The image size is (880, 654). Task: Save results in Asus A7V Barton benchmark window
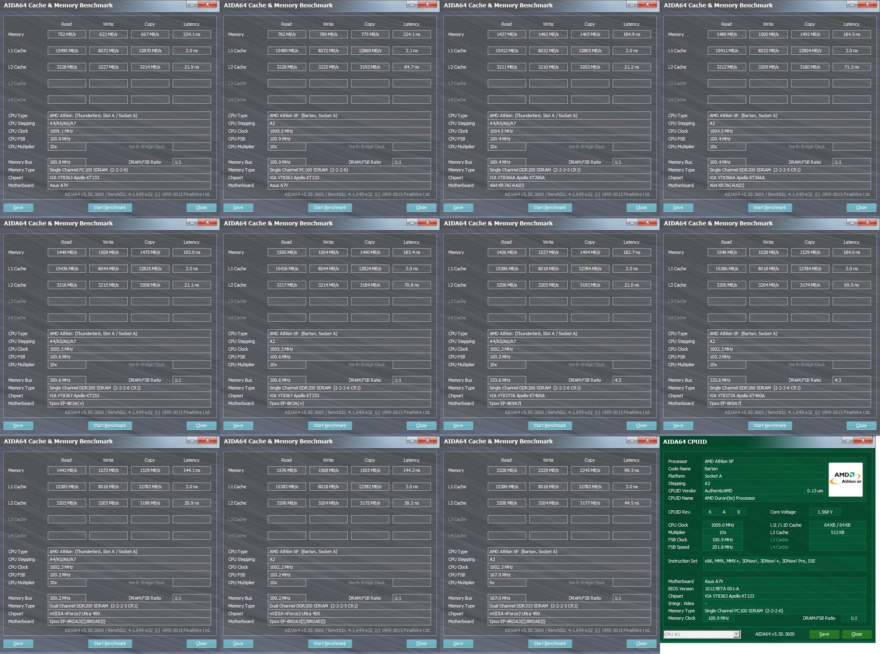coord(238,207)
